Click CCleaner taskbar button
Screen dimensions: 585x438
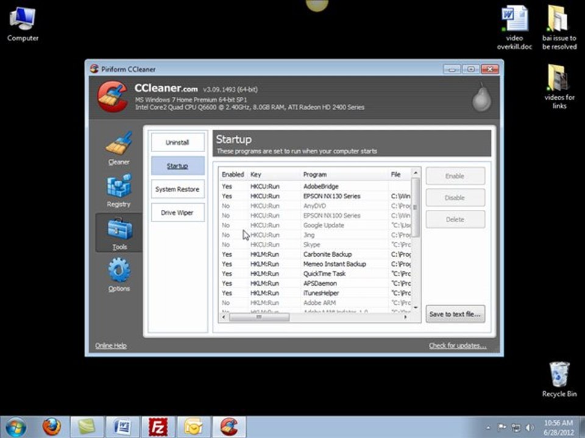(x=229, y=427)
